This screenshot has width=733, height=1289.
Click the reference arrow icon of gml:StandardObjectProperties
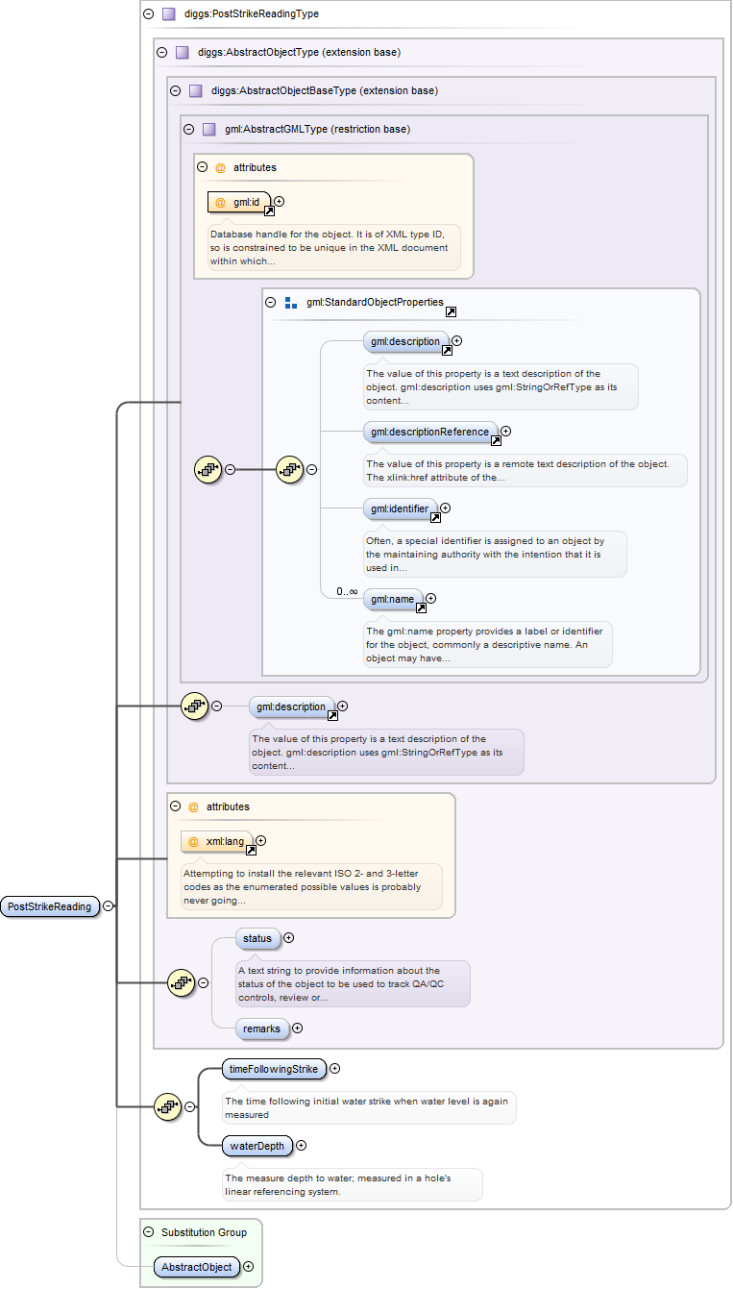(x=451, y=311)
